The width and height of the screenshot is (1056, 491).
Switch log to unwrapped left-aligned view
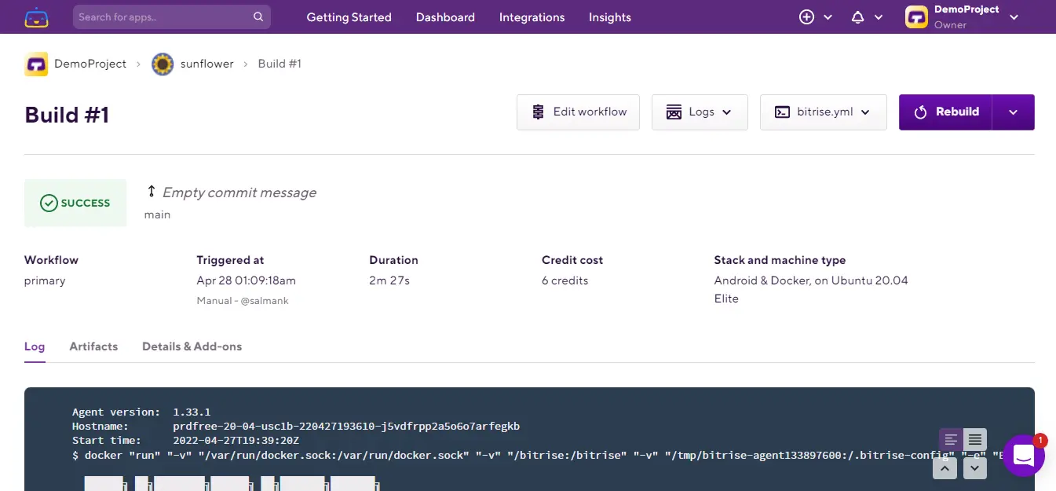951,439
